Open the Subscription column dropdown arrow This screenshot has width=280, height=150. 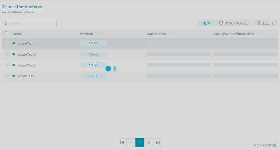click(x=172, y=34)
